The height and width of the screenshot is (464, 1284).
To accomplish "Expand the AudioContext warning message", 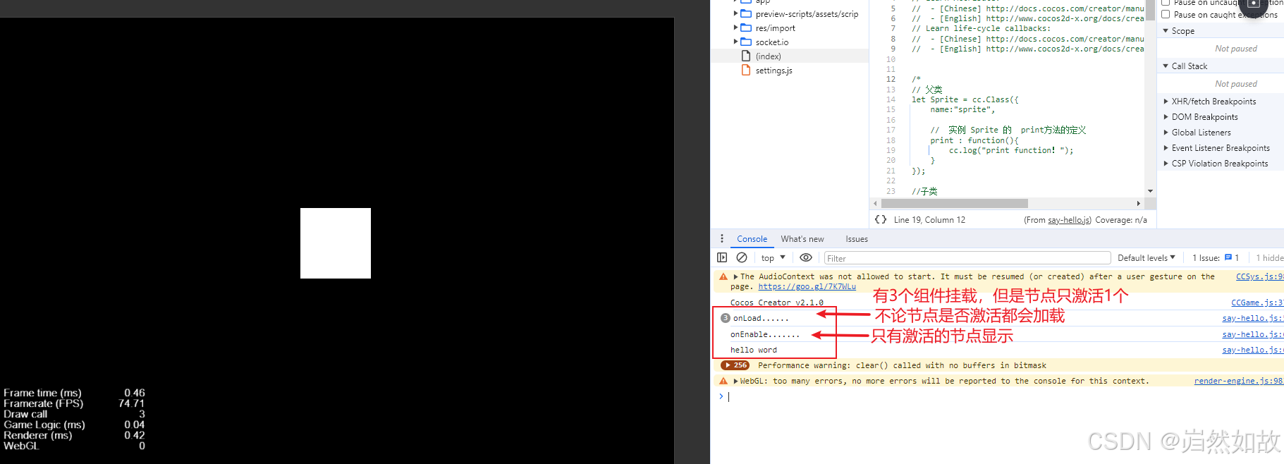I will tap(735, 276).
